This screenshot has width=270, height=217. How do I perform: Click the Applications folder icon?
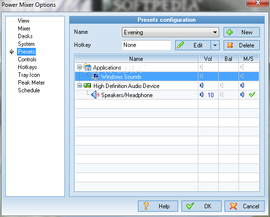coord(87,67)
